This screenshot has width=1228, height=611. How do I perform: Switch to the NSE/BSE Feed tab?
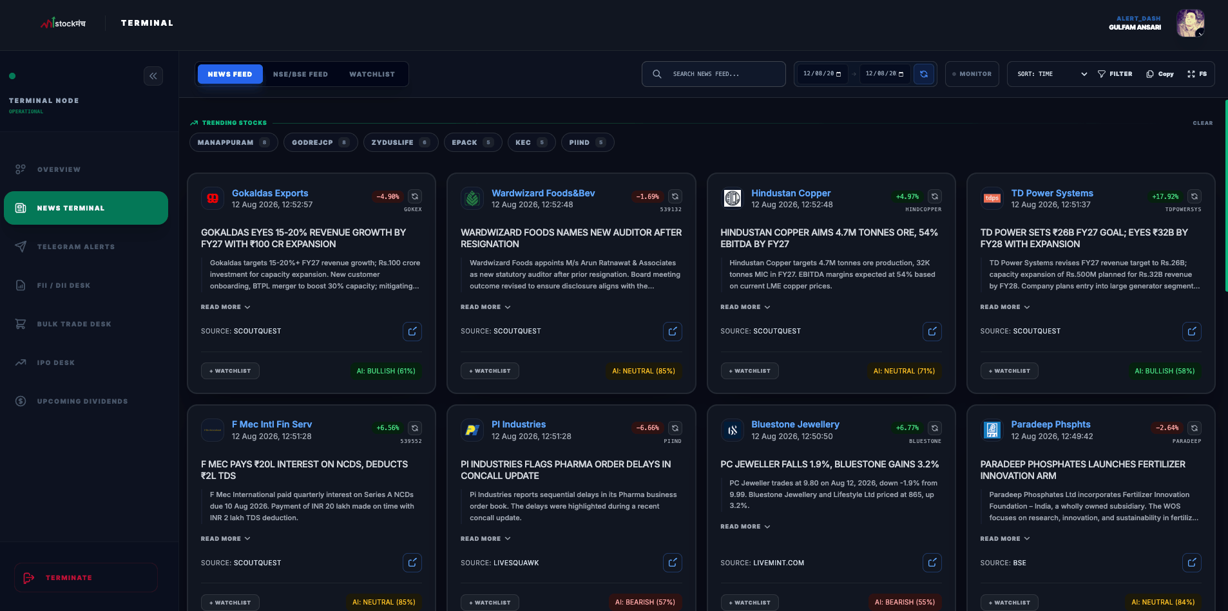click(x=300, y=74)
